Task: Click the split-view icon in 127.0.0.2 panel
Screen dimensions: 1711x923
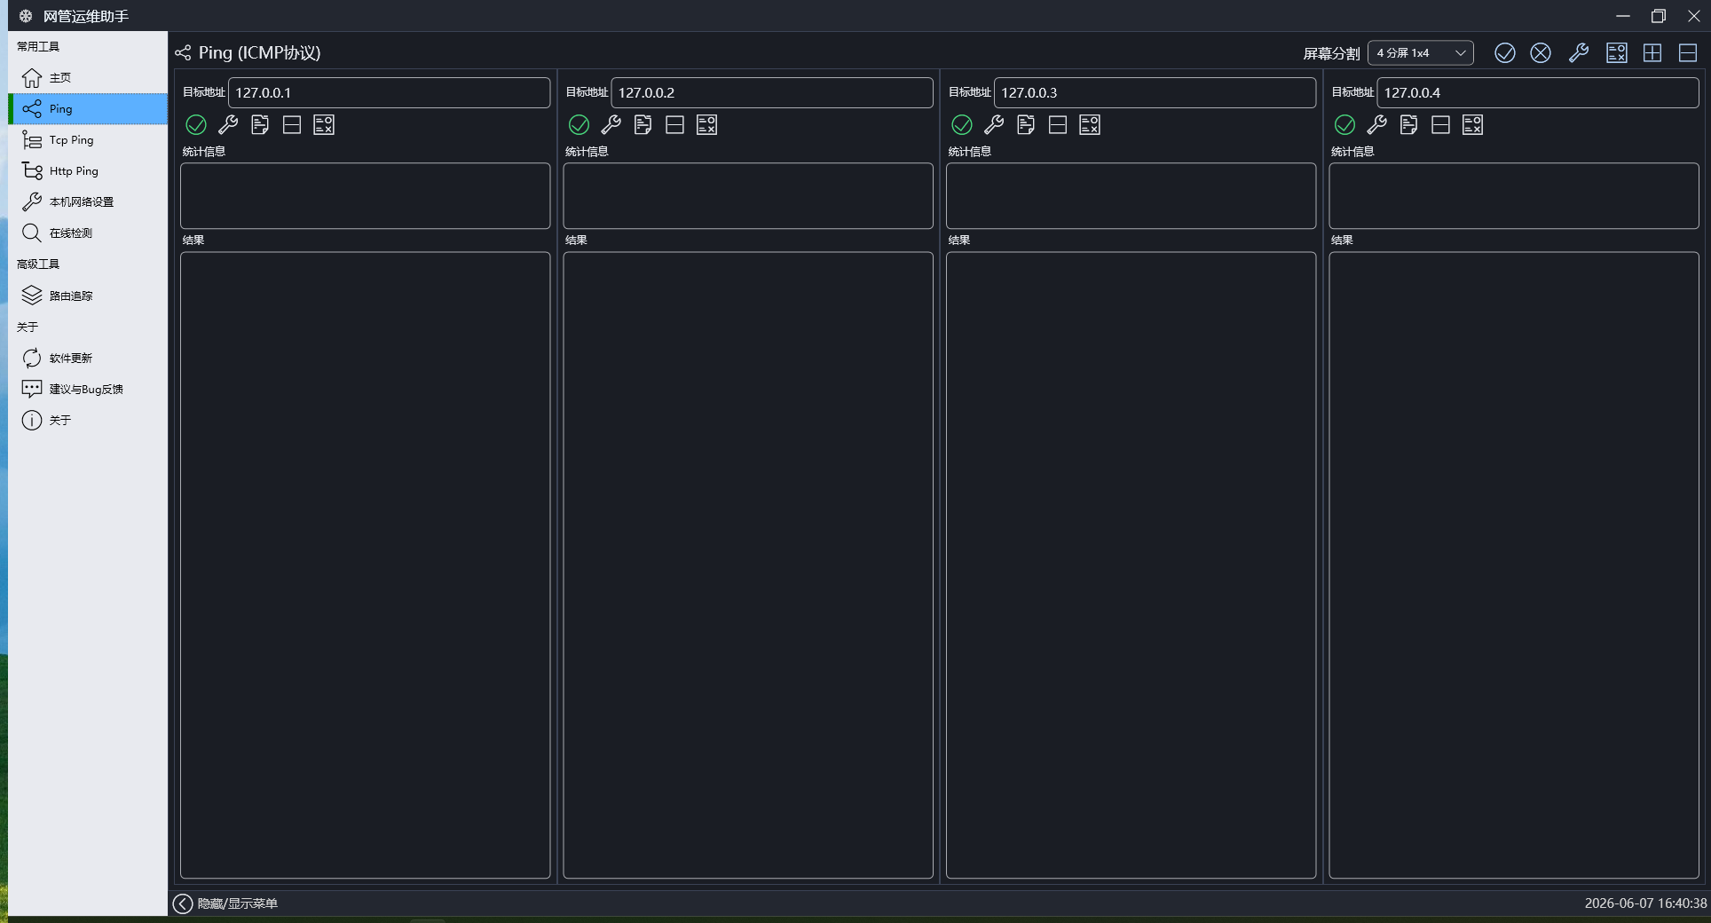Action: tap(675, 125)
